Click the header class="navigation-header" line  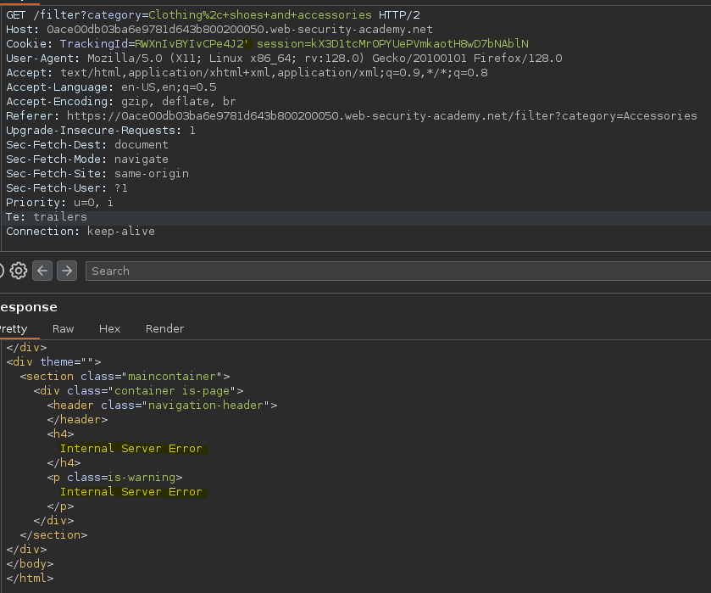click(163, 406)
